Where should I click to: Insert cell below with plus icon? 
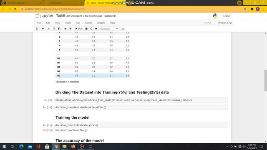point(43,29)
